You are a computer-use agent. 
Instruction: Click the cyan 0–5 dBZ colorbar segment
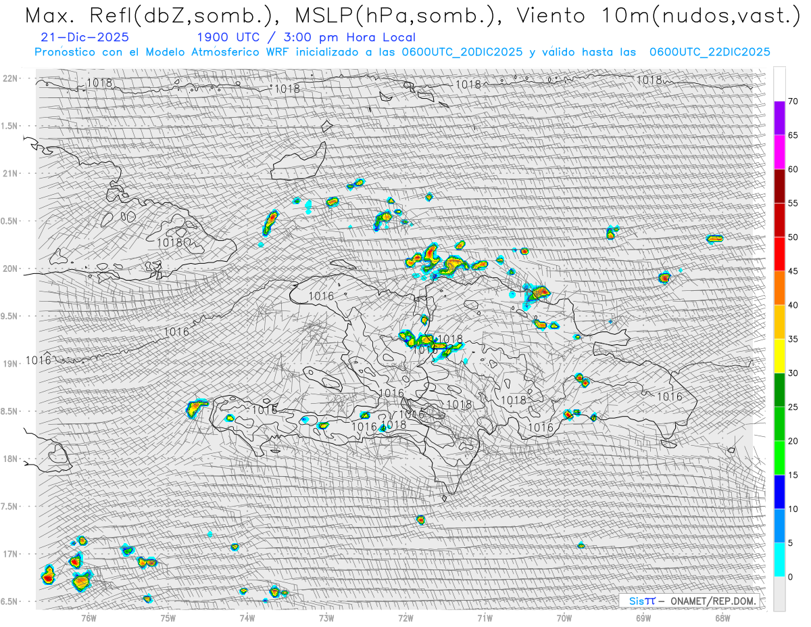(779, 560)
